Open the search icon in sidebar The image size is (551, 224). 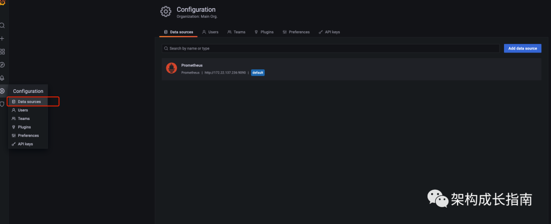coord(2,26)
